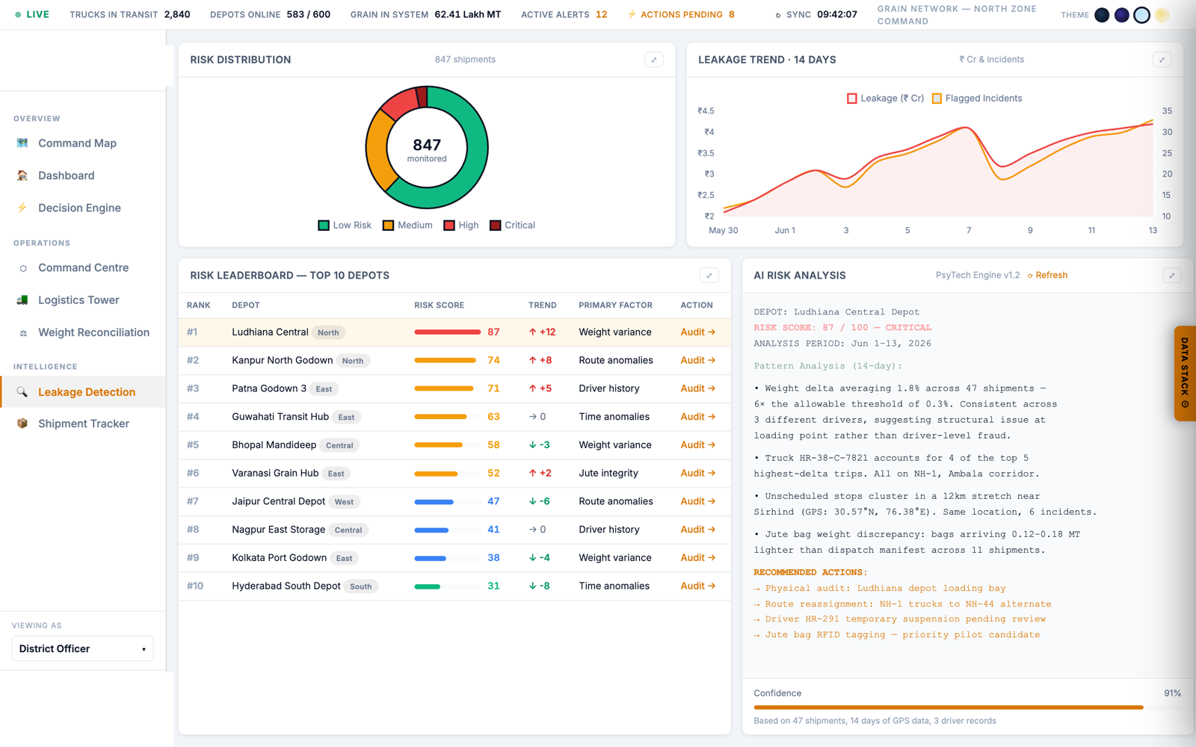Expand the AI Risk Analysis panel
The height and width of the screenshot is (747, 1196).
click(1172, 276)
